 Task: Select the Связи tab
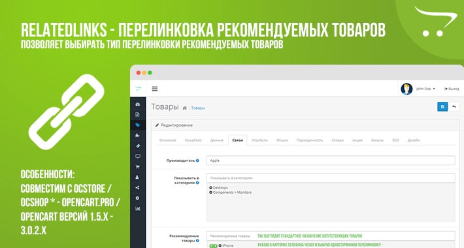[x=238, y=140]
